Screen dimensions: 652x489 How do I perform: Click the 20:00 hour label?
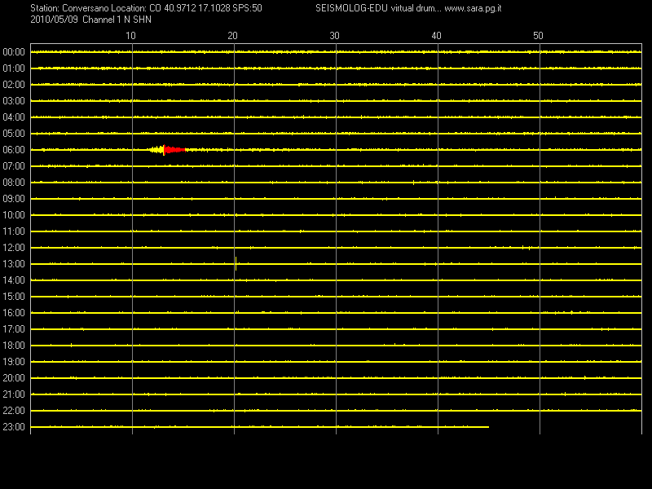[x=14, y=378]
